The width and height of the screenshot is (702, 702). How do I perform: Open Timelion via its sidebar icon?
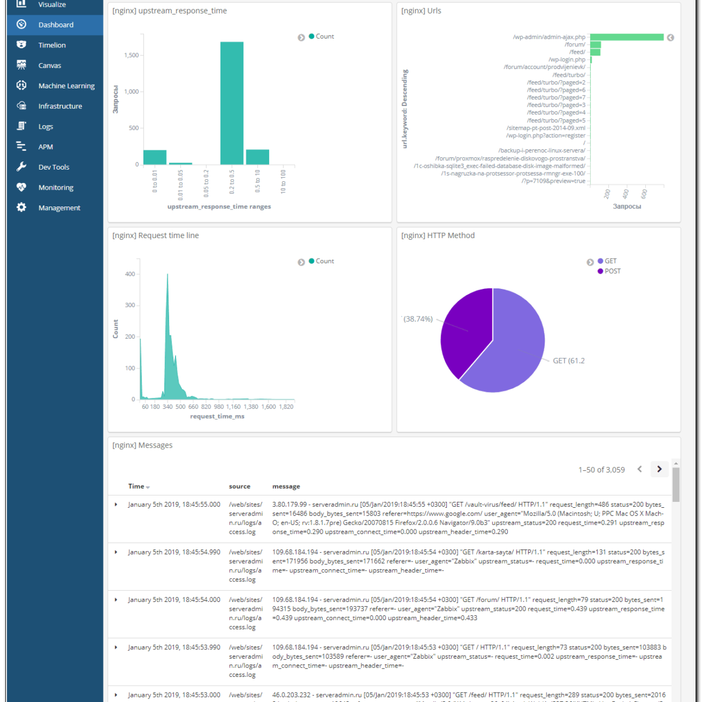tap(22, 45)
